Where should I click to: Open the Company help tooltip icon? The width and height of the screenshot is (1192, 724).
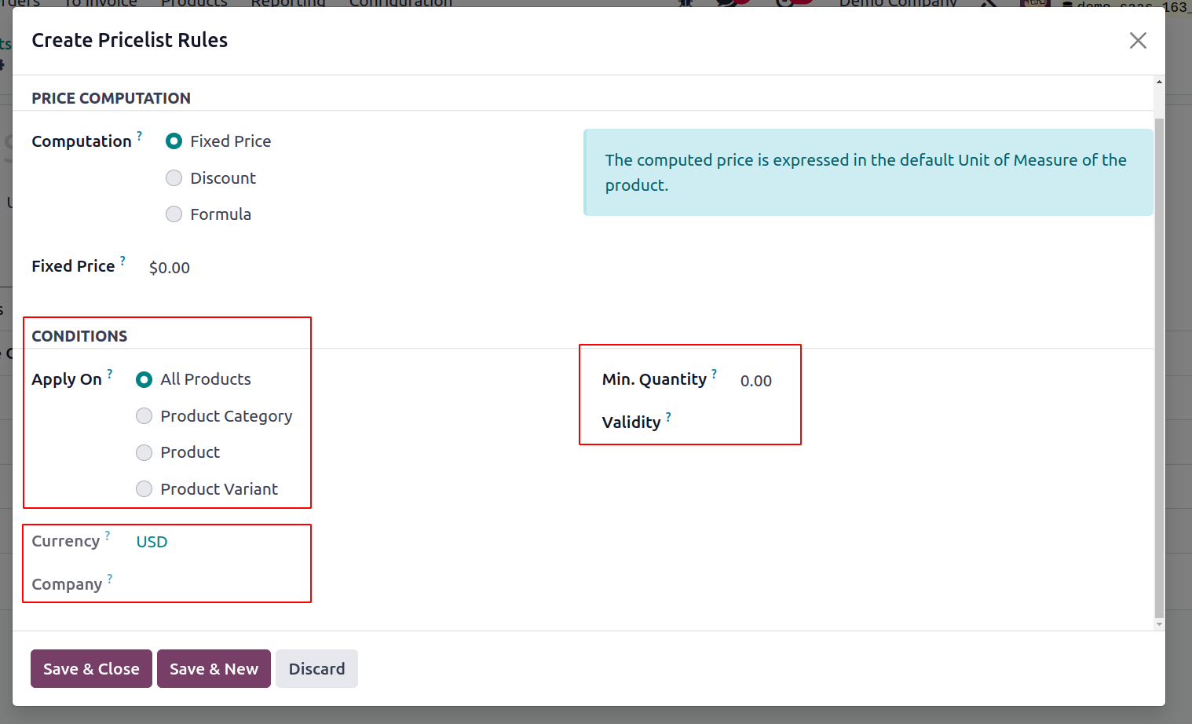pos(110,578)
